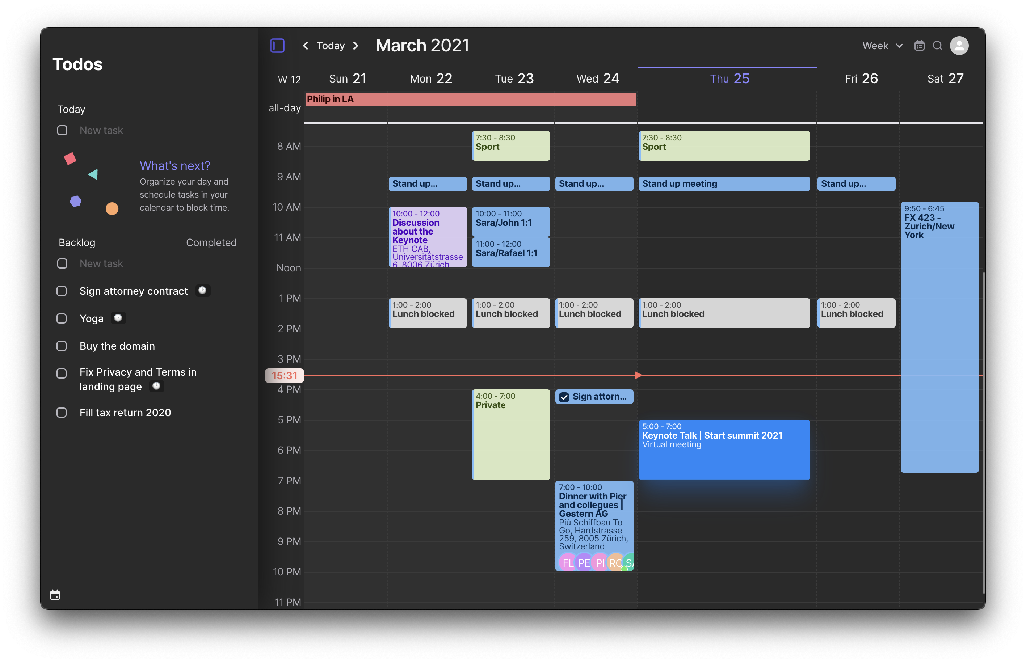The height and width of the screenshot is (663, 1026).
Task: Open Tuesday Sport event
Action: (x=510, y=146)
